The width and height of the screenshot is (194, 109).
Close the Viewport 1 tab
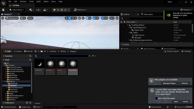18,14
